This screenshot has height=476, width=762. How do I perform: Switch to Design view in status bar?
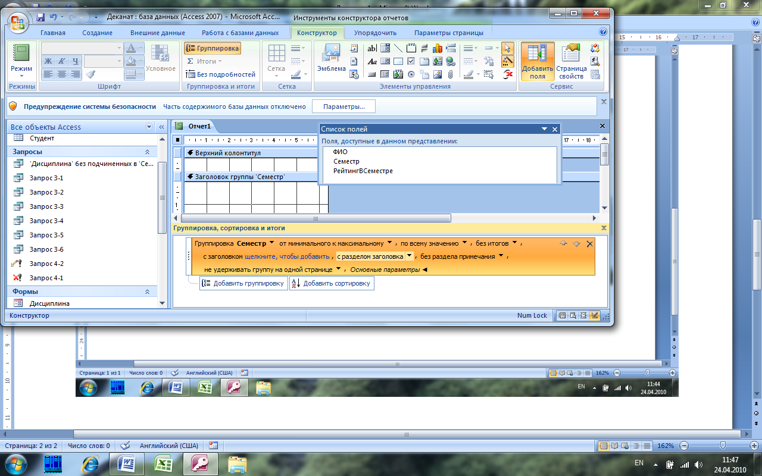[594, 315]
